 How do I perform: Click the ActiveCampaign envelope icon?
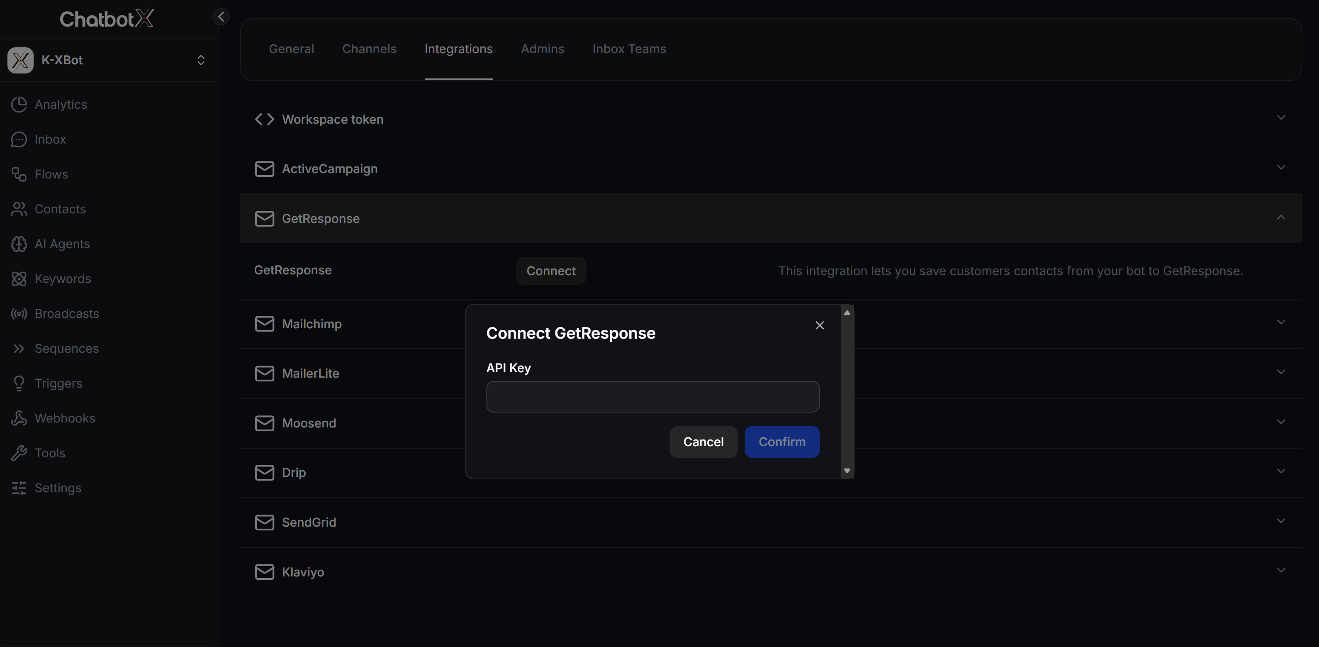[264, 168]
